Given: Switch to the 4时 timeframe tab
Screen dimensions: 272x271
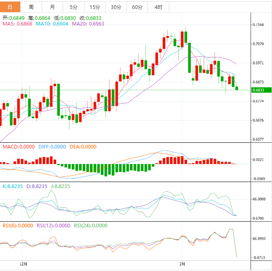Looking at the screenshot, I should point(158,7).
